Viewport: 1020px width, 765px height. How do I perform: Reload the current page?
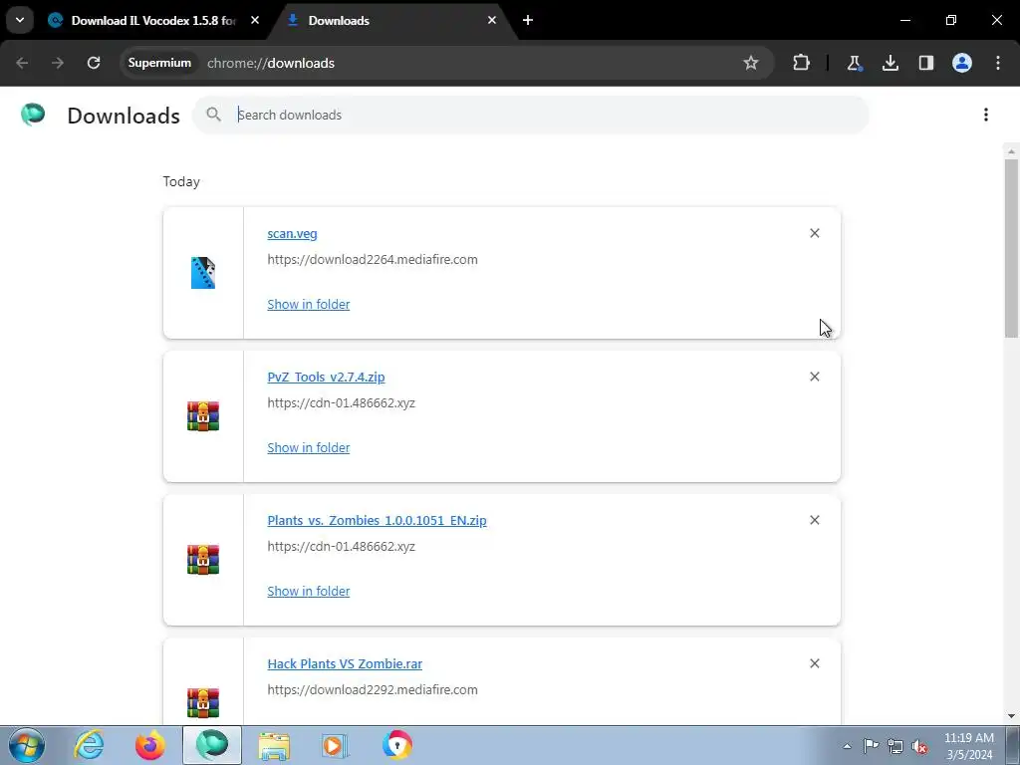pyautogui.click(x=94, y=63)
